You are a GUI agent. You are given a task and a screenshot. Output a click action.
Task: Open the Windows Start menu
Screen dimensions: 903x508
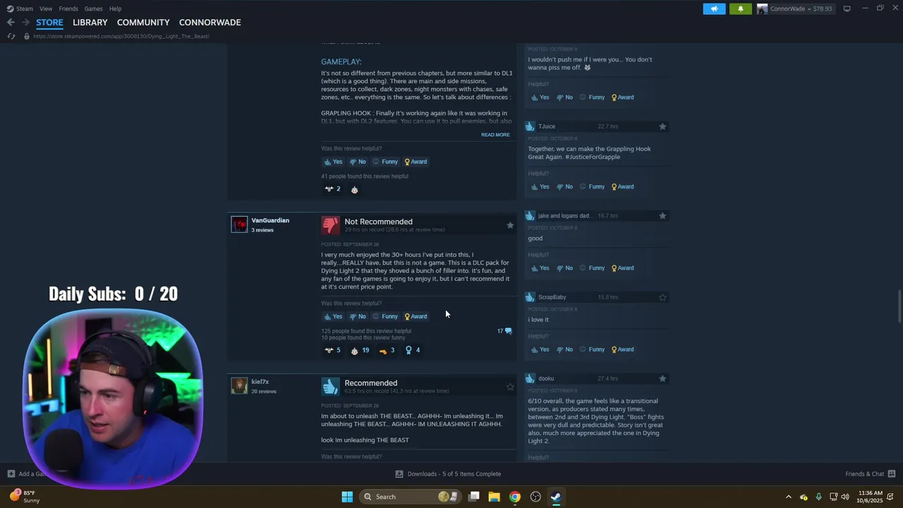(x=347, y=497)
